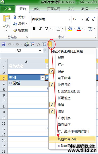Screen dimensions: 98x154
Task: Open font dialog launcher
Action: click(x=95, y=37)
